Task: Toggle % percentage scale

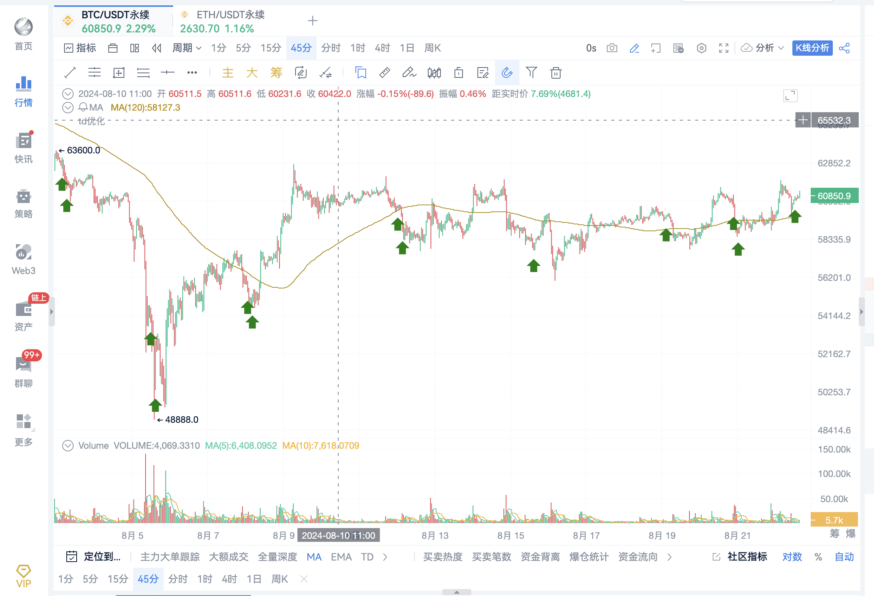Action: pyautogui.click(x=818, y=557)
